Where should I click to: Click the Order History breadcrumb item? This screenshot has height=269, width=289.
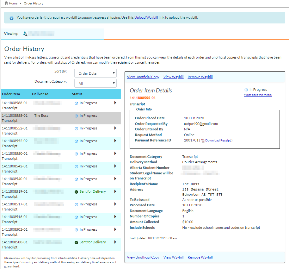(34, 3)
